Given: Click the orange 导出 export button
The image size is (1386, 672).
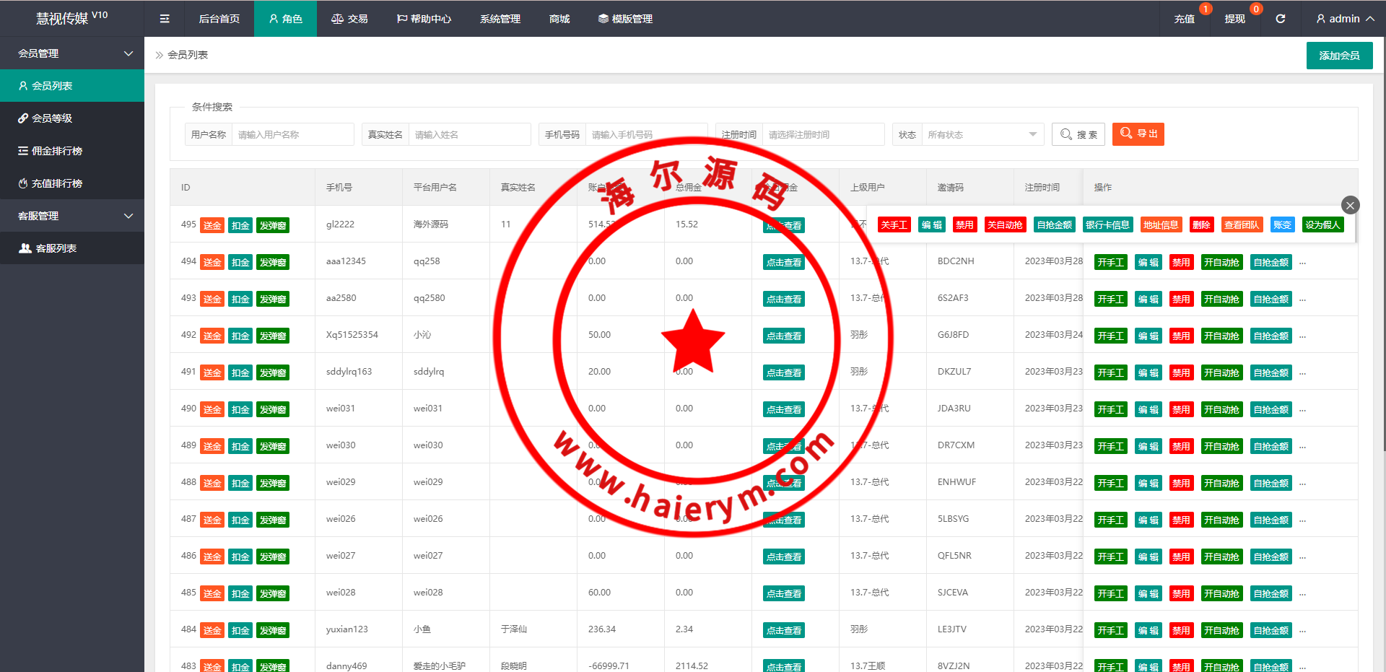Looking at the screenshot, I should pyautogui.click(x=1138, y=134).
